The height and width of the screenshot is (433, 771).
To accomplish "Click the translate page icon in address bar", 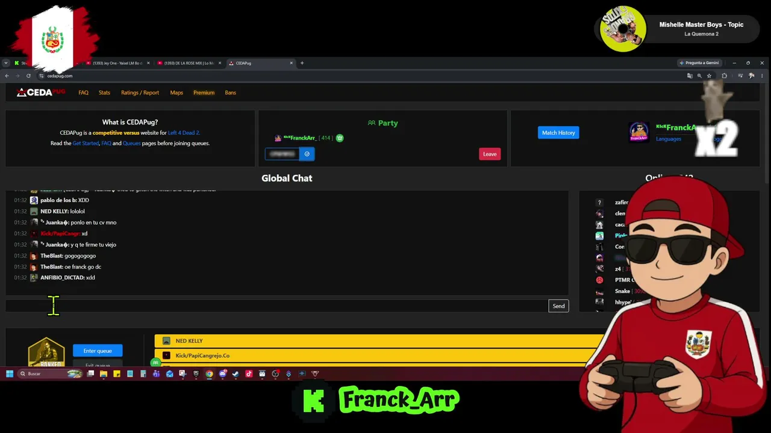I will click(690, 76).
